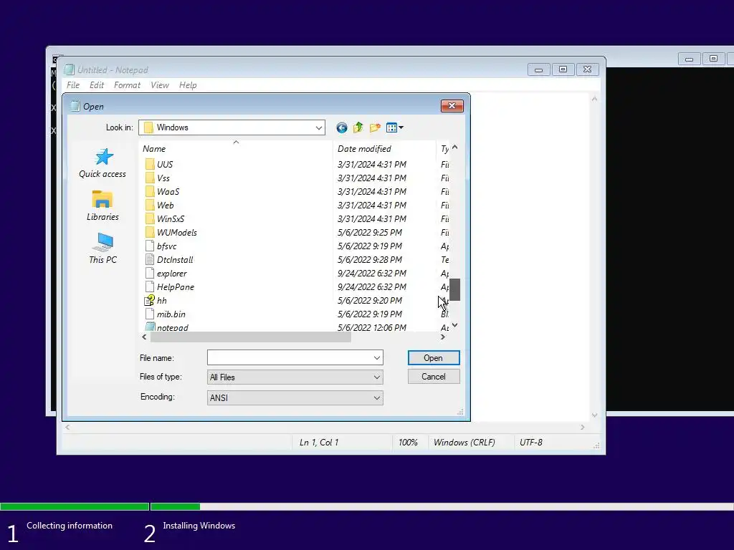Click the Notepad title bar icon
The width and height of the screenshot is (734, 550).
(x=70, y=69)
